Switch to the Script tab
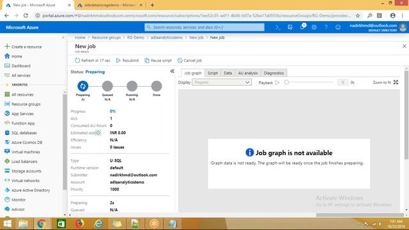The image size is (409, 230). tap(213, 73)
